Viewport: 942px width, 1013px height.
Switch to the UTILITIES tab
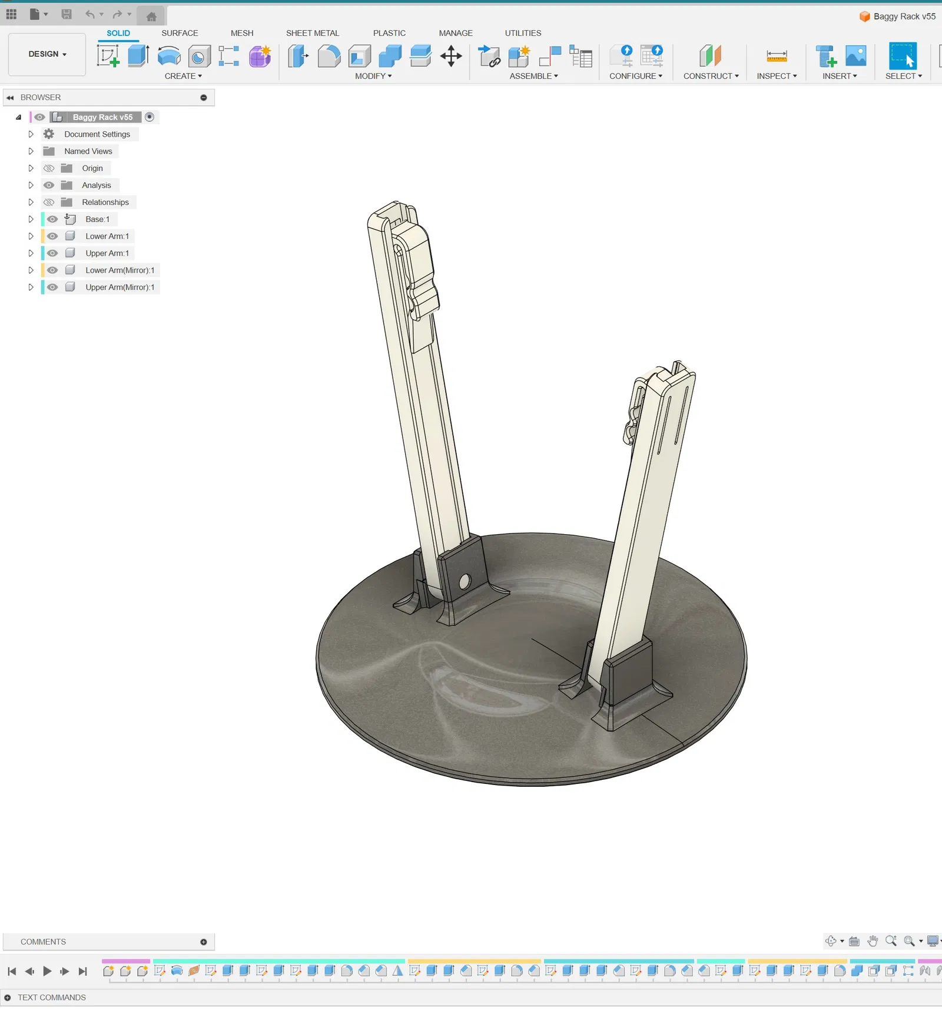tap(523, 34)
